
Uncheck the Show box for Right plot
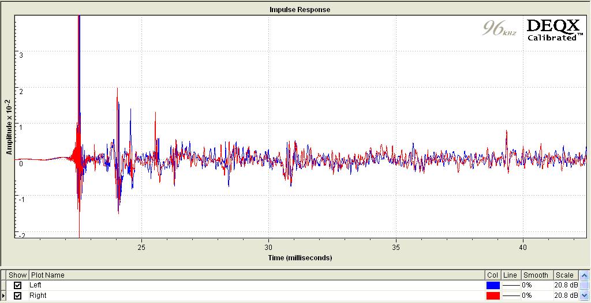pos(17,295)
